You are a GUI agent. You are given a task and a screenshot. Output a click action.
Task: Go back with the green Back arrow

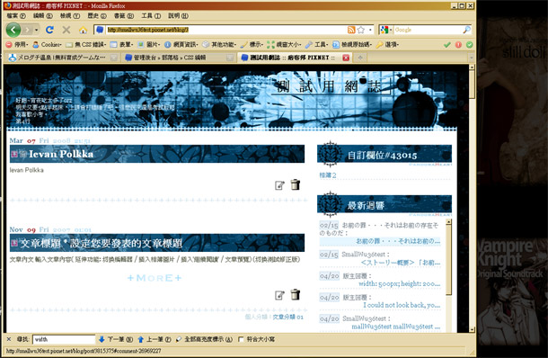[x=13, y=30]
